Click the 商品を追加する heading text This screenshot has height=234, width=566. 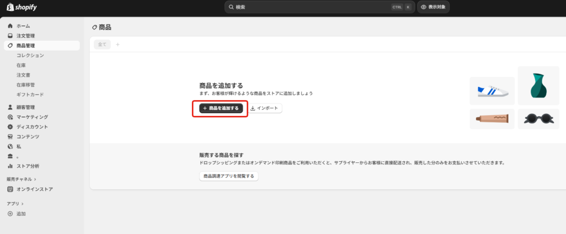[221, 85]
